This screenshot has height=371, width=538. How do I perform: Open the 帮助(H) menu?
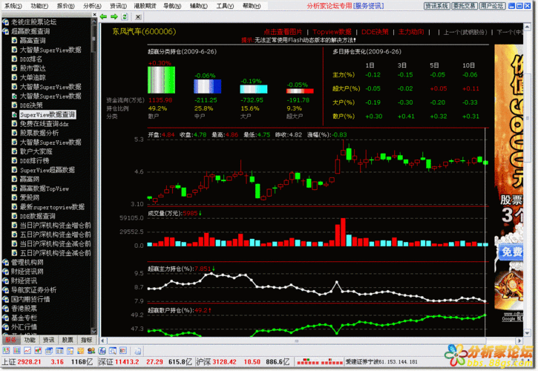coord(252,6)
